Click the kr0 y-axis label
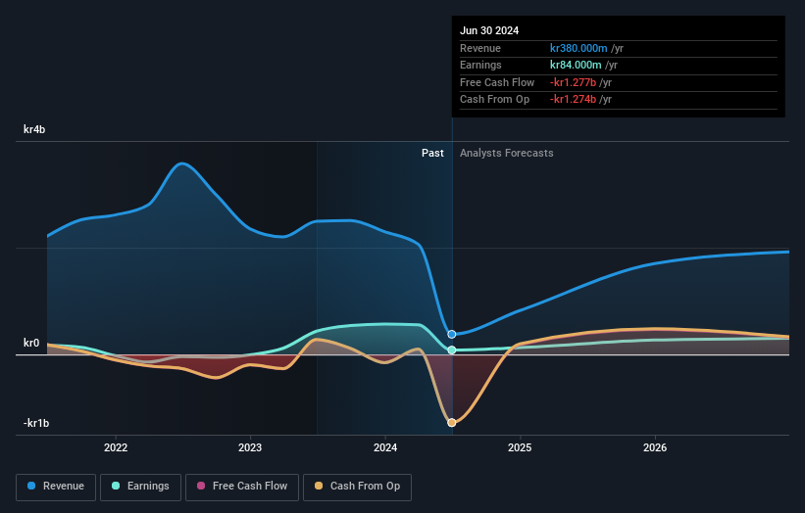 click(31, 343)
